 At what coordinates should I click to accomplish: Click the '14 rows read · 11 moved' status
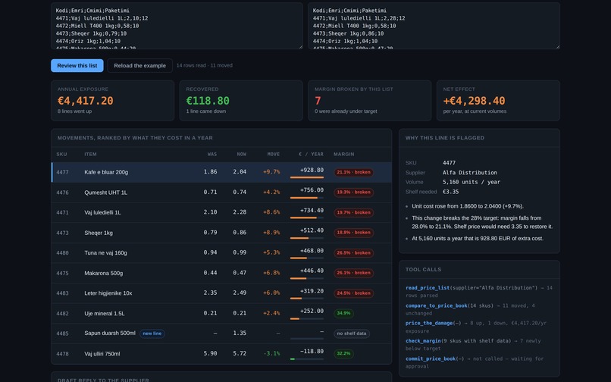[205, 65]
